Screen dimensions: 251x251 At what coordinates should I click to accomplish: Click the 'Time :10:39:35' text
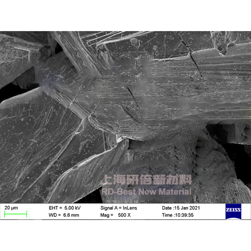(178, 215)
